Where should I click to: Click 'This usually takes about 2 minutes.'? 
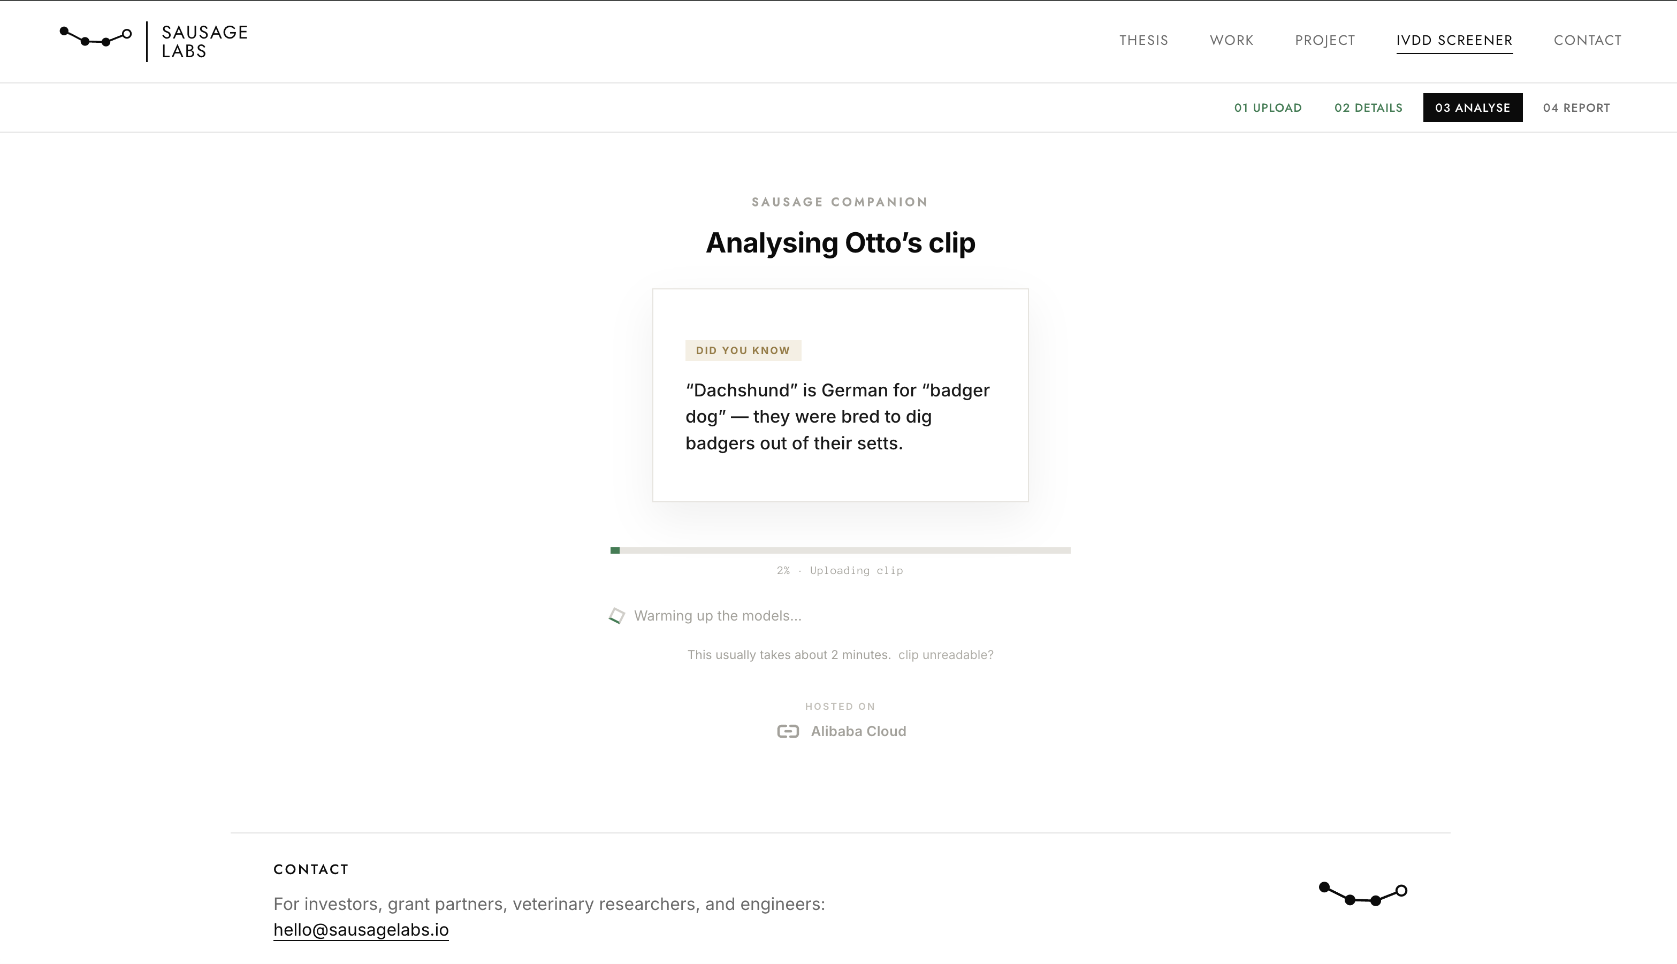(x=789, y=655)
